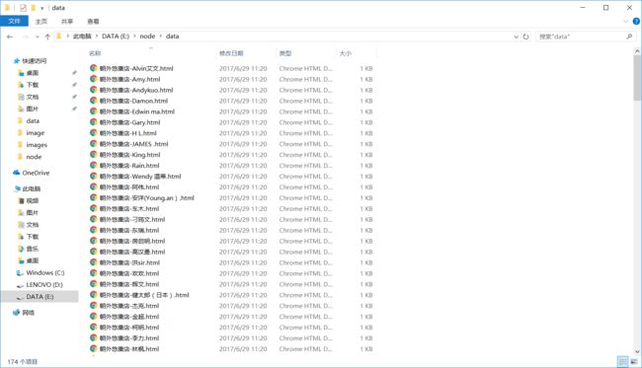Open the address bar history dropdown
Screen dimensions: 642x368
coord(516,37)
